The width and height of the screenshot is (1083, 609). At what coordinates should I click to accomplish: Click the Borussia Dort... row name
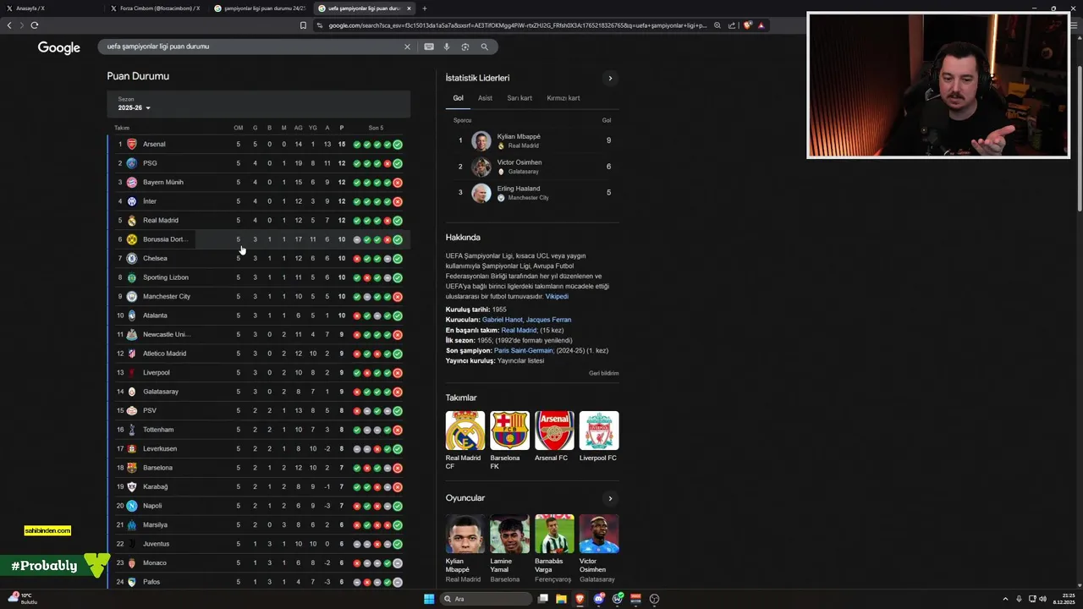pos(165,239)
